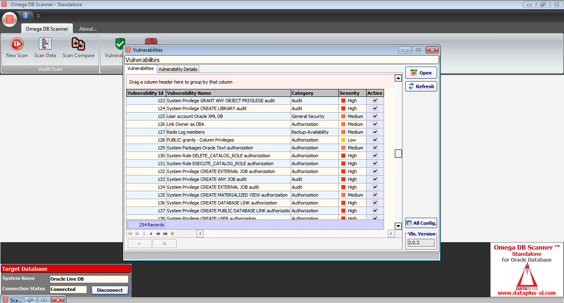The width and height of the screenshot is (564, 303).
Task: Select the Vulnerabilites tab
Action: coord(141,68)
